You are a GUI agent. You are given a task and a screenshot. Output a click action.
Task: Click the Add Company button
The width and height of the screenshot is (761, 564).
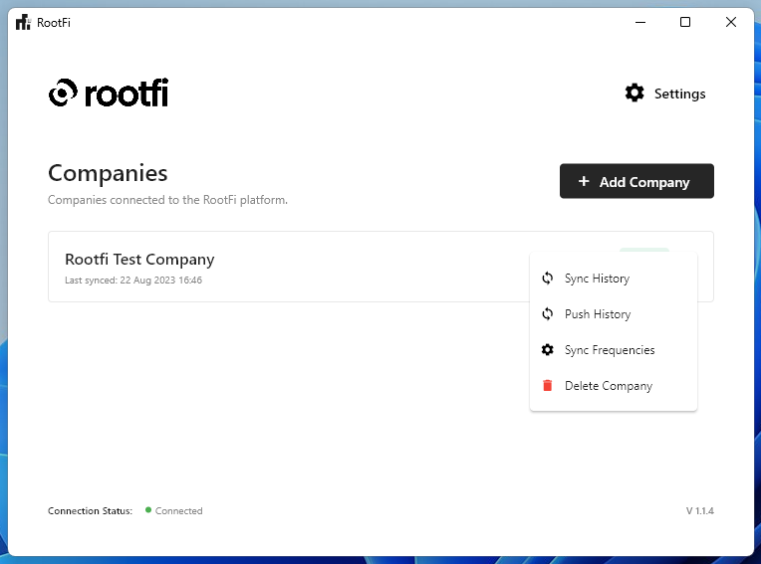pos(636,181)
